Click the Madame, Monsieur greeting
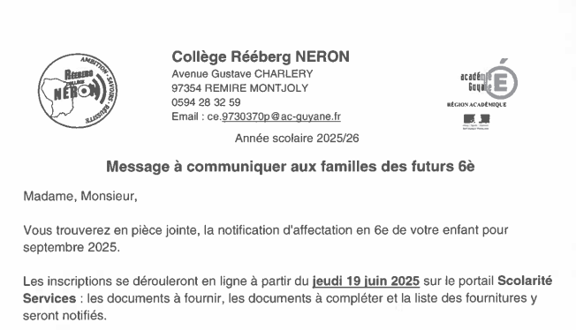 pos(80,197)
